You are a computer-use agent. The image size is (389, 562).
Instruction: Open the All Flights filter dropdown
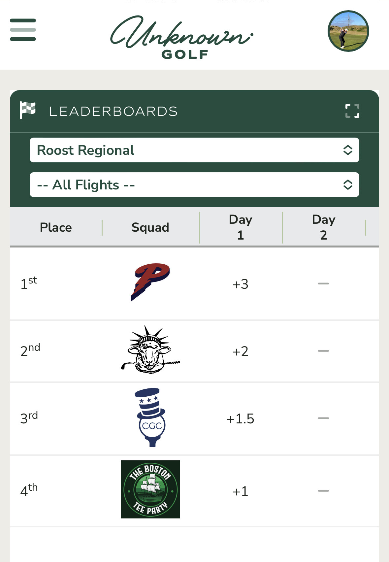(x=185, y=185)
